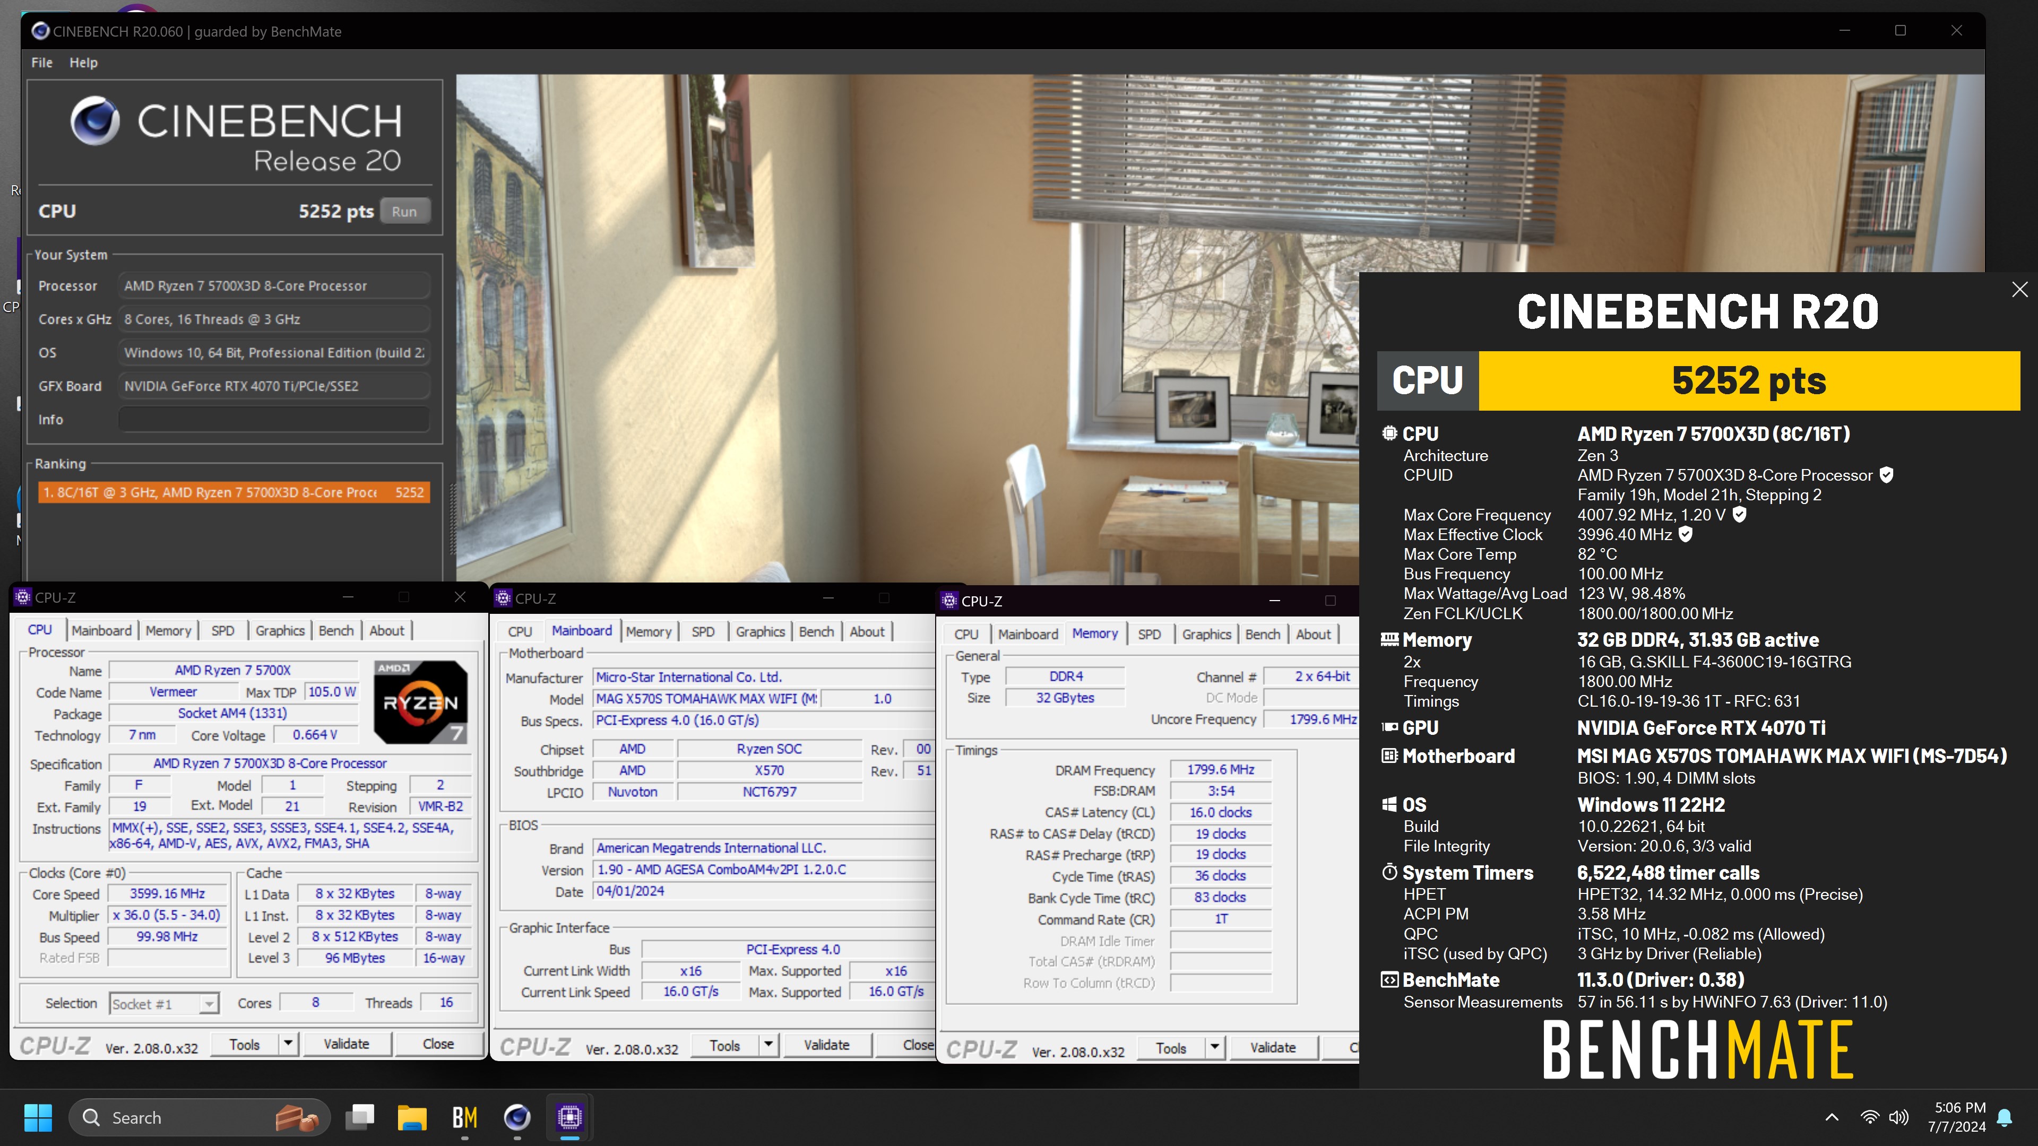This screenshot has height=1146, width=2038.
Task: Run the Cinebench CPU test
Action: (x=404, y=211)
